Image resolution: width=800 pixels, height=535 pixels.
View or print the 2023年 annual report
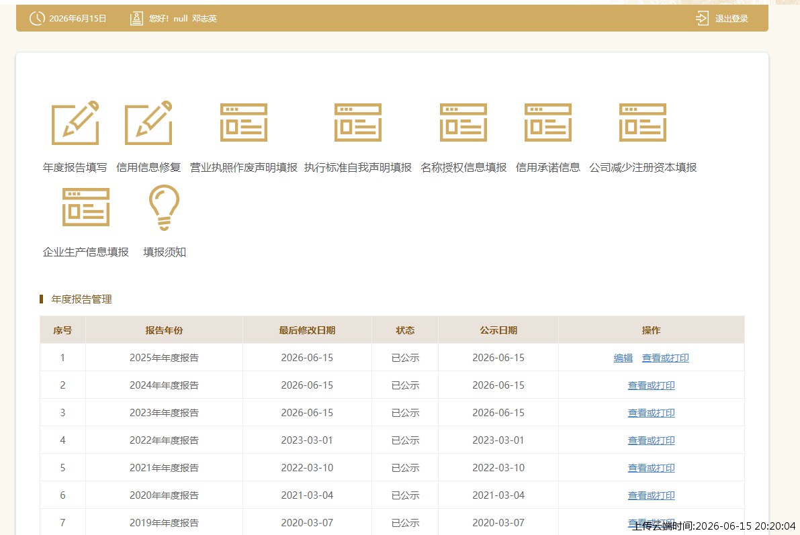[x=651, y=413]
